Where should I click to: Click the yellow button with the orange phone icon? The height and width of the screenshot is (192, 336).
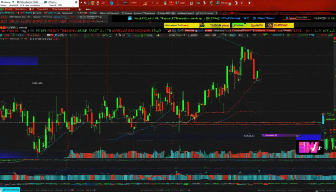(280, 25)
